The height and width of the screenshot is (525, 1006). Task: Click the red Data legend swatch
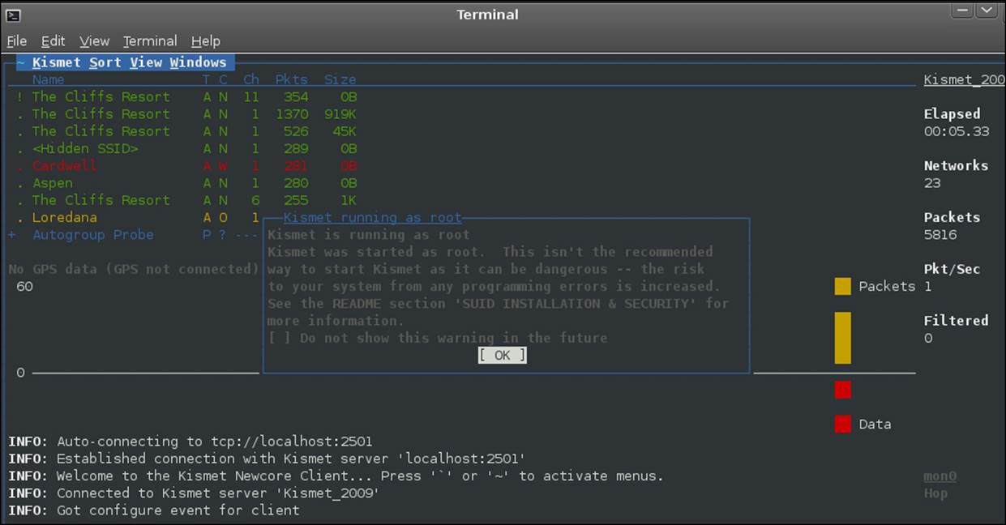843,424
